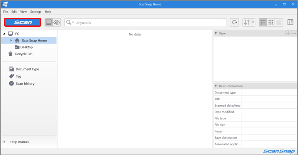The image size is (298, 155).
Task: Collapse the PC tree node
Action: click(4, 34)
